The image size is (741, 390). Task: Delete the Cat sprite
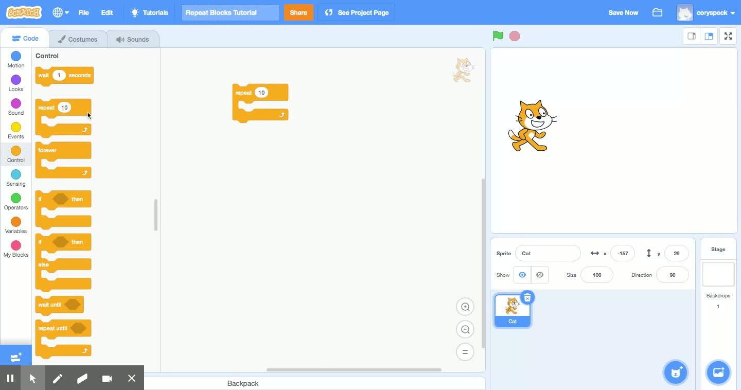pos(527,297)
